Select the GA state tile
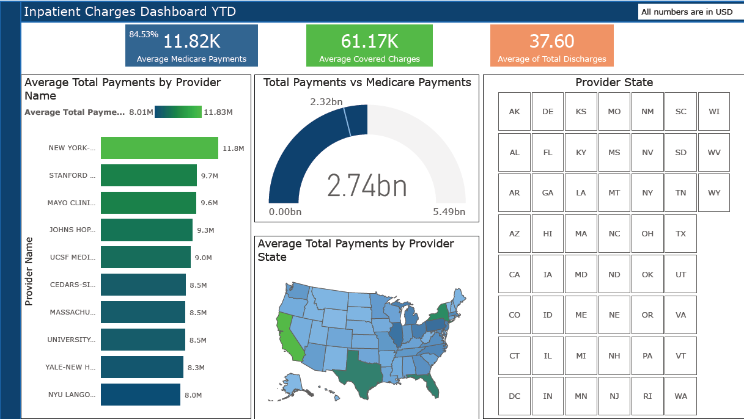Image resolution: width=744 pixels, height=419 pixels. click(x=548, y=192)
